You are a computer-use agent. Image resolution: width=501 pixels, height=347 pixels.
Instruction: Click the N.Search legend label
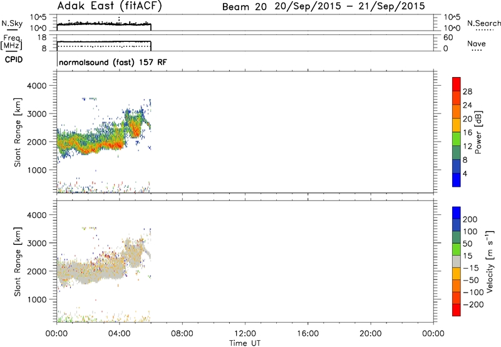[x=483, y=23]
